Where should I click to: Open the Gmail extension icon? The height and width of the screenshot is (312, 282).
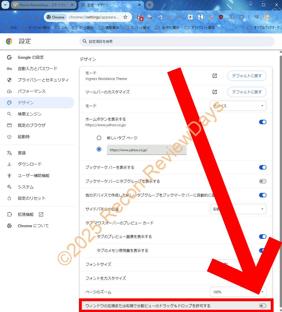140,17
